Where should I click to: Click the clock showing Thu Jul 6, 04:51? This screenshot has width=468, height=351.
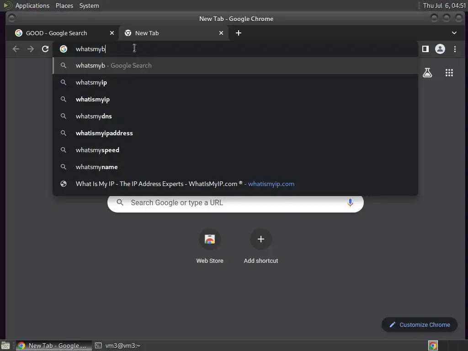(444, 5)
